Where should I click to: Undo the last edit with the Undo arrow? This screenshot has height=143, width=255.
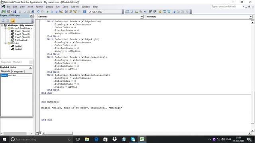pos(38,12)
